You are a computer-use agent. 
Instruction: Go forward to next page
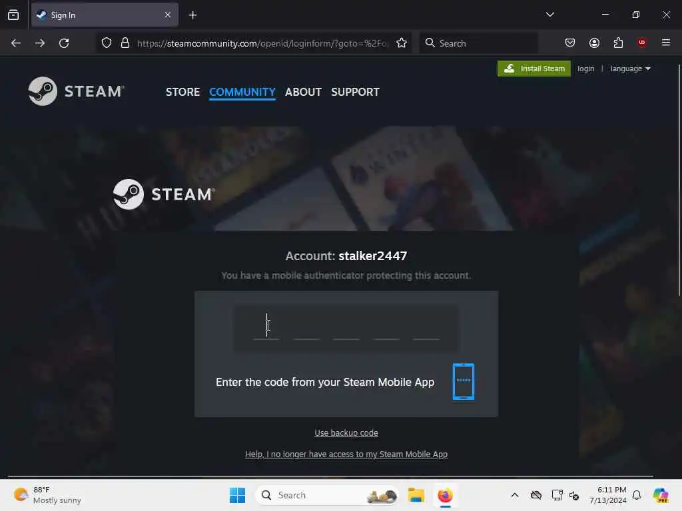(40, 43)
